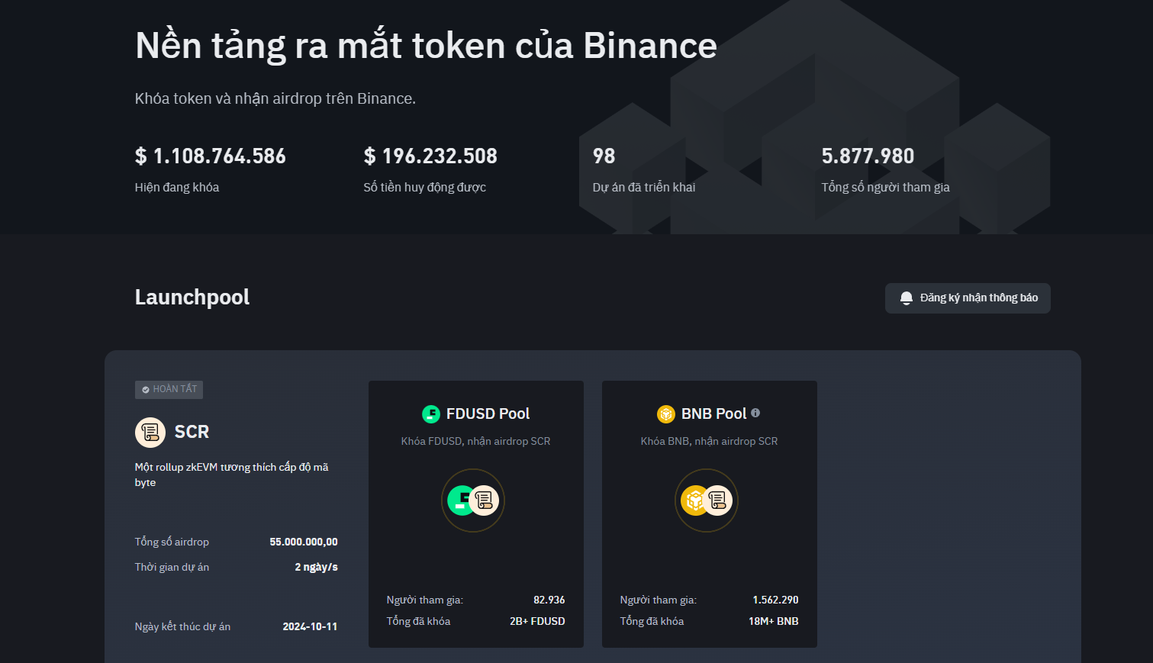Subscribe via Đăng ký nhận thông báo button
Image resolution: width=1153 pixels, height=663 pixels.
pyautogui.click(x=968, y=298)
